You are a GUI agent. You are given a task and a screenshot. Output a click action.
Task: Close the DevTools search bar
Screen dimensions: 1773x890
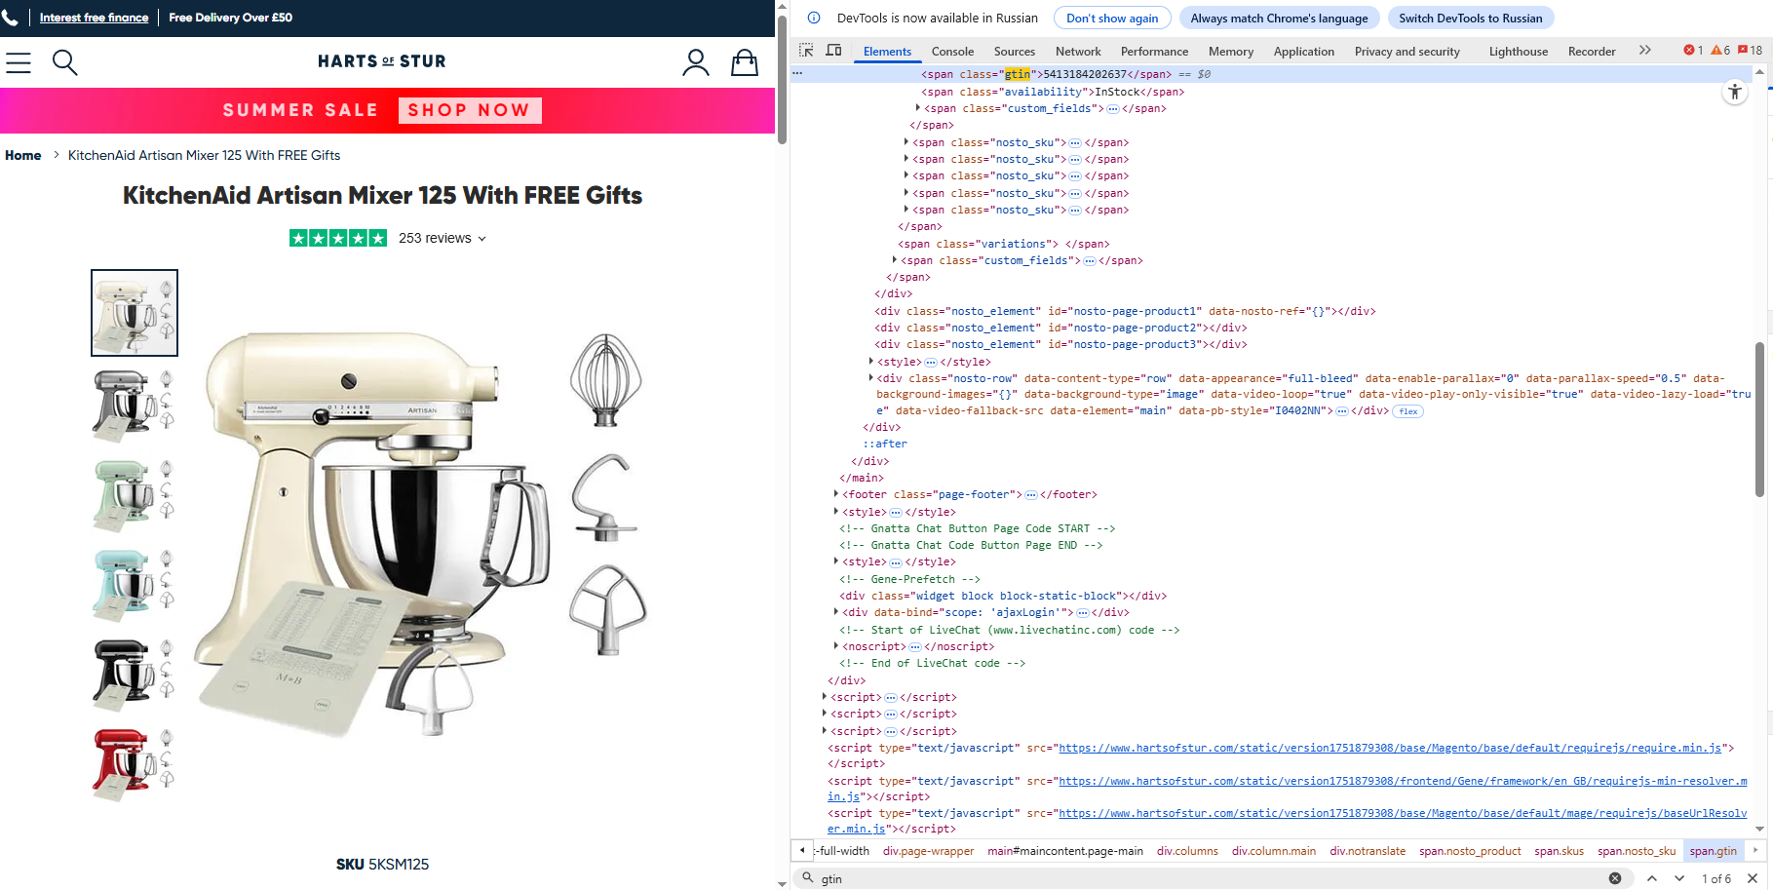point(1753,878)
